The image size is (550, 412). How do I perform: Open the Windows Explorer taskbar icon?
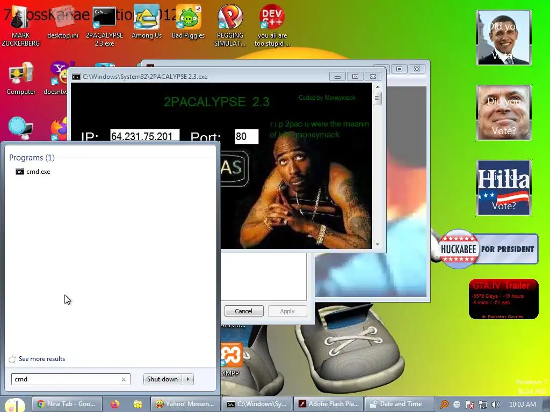(x=138, y=404)
